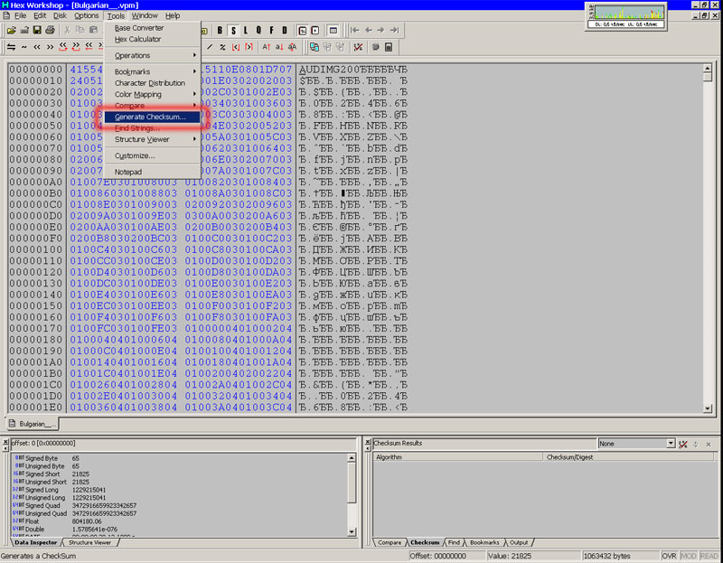Click the Generate Checksum icon in results panel
The image size is (723, 563).
[683, 444]
